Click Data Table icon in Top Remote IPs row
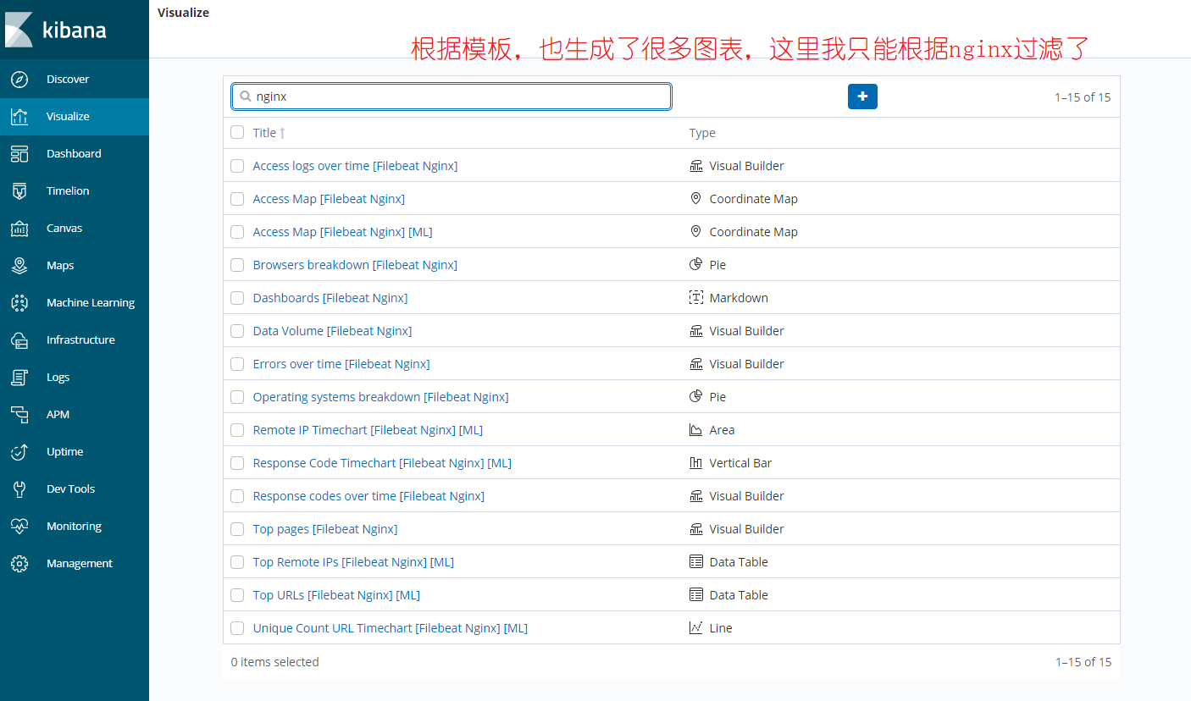Image resolution: width=1191 pixels, height=701 pixels. (x=696, y=562)
